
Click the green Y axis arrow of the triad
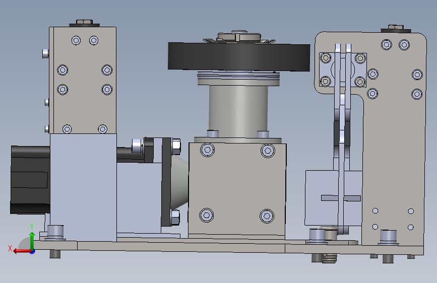(x=32, y=240)
